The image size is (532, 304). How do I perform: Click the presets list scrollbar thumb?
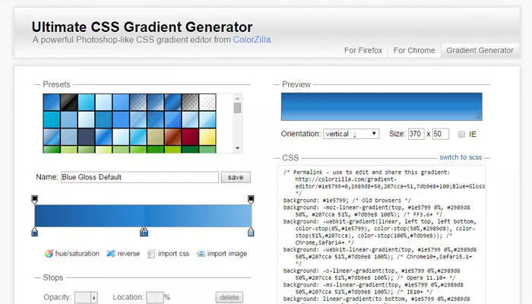(237, 108)
